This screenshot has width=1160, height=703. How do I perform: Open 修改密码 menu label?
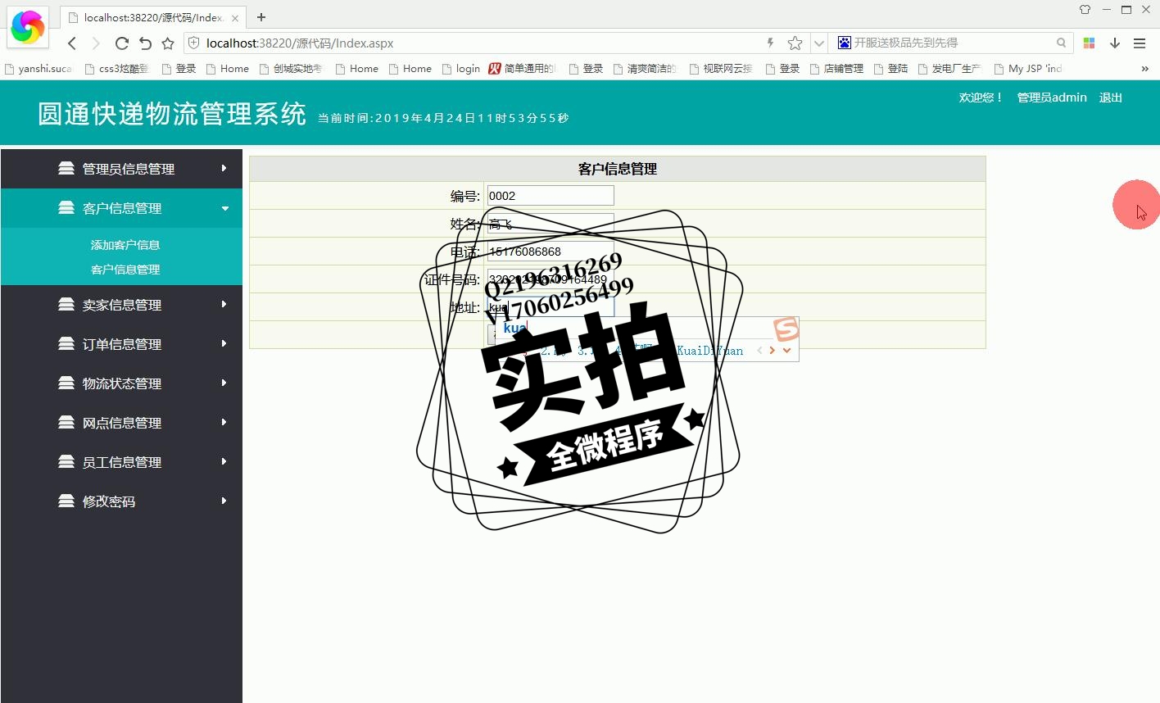(x=109, y=501)
